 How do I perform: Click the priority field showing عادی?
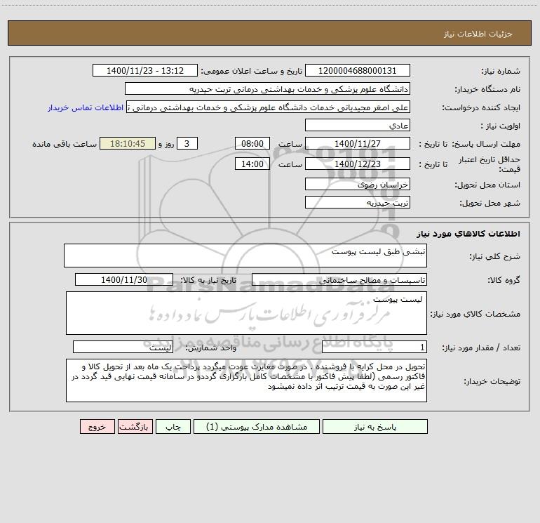[358, 125]
